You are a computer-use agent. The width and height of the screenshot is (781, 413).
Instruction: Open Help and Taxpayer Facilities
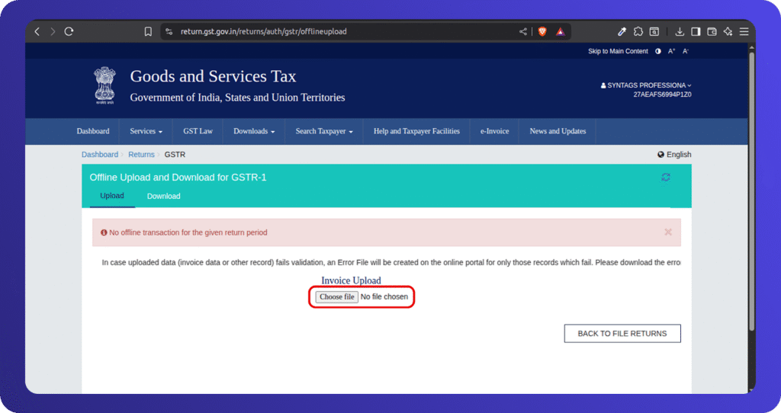point(416,131)
